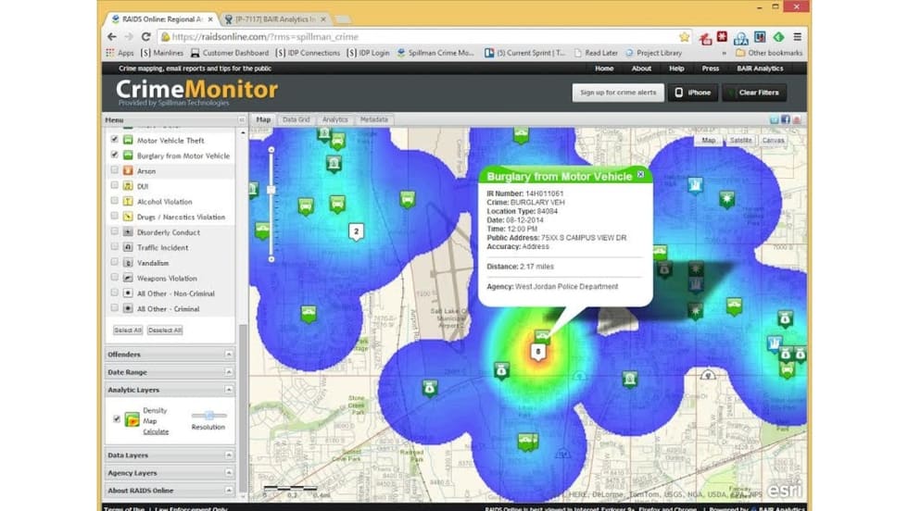The width and height of the screenshot is (908, 511).
Task: Click the Facebook share icon
Action: pyautogui.click(x=786, y=119)
